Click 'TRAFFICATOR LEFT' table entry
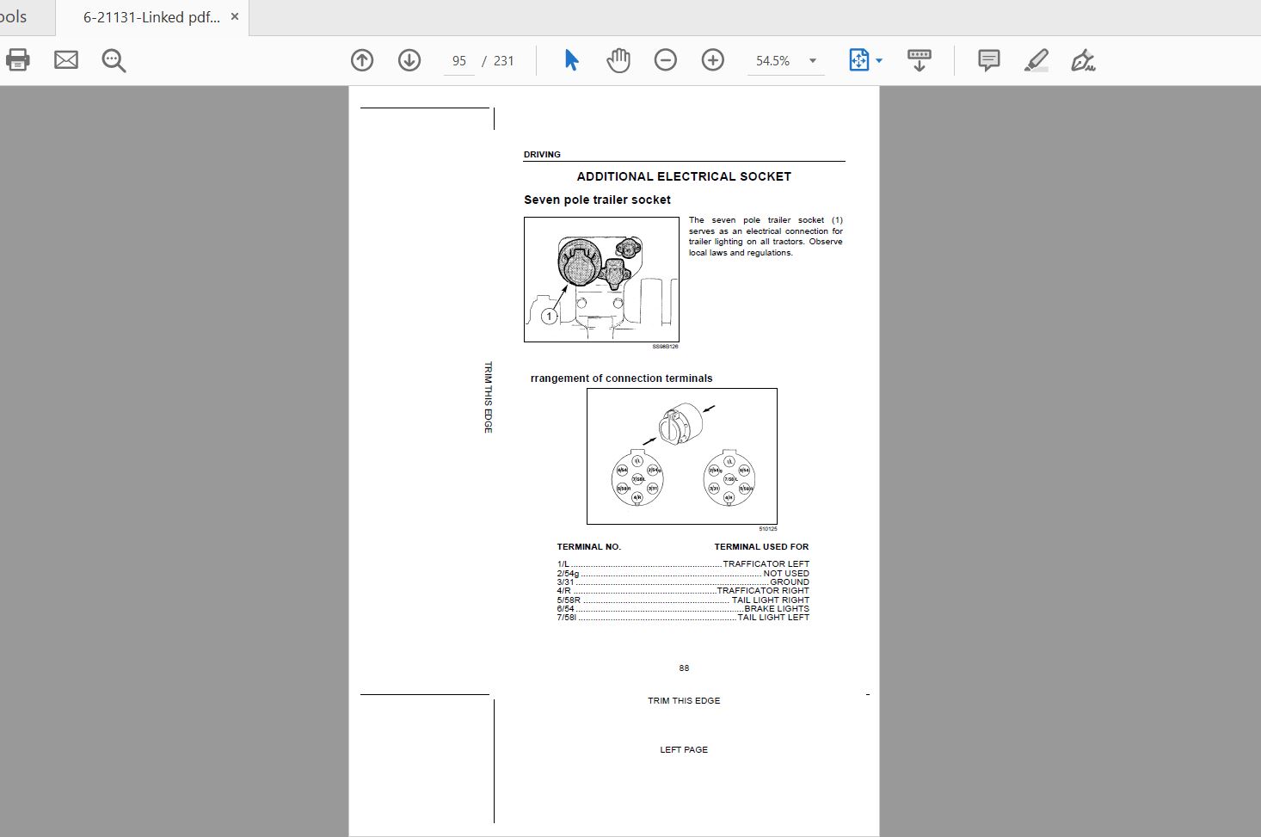 [766, 564]
